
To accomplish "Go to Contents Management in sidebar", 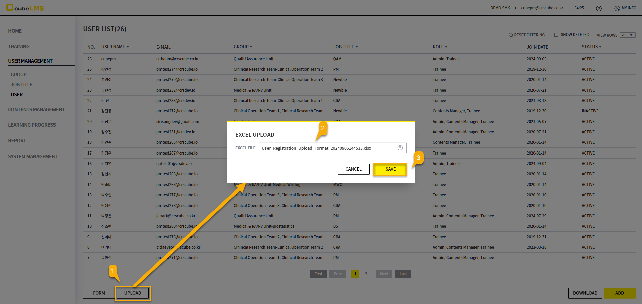I will 36,110.
